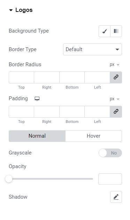
Task: Open Border Type dropdown
Action: [92, 49]
